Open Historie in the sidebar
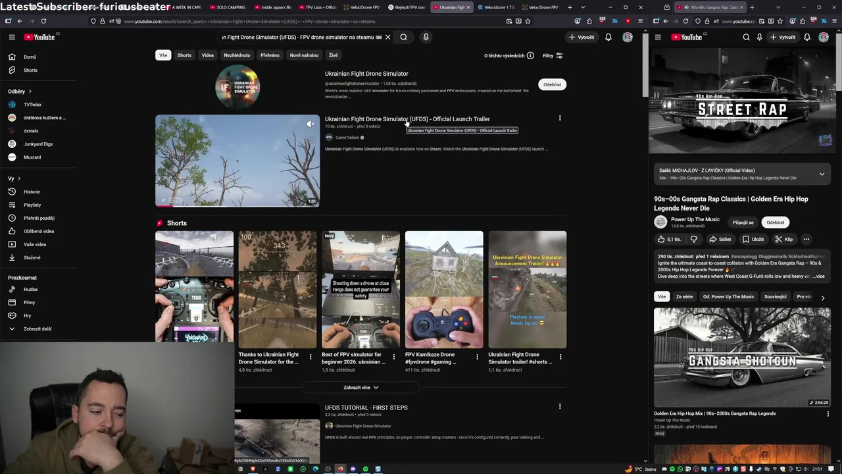The height and width of the screenshot is (474, 842). click(32, 192)
